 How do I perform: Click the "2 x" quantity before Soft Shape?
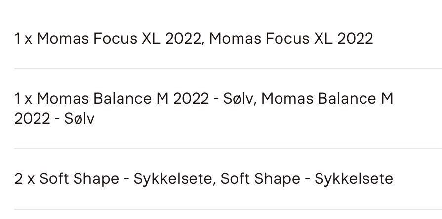24,178
